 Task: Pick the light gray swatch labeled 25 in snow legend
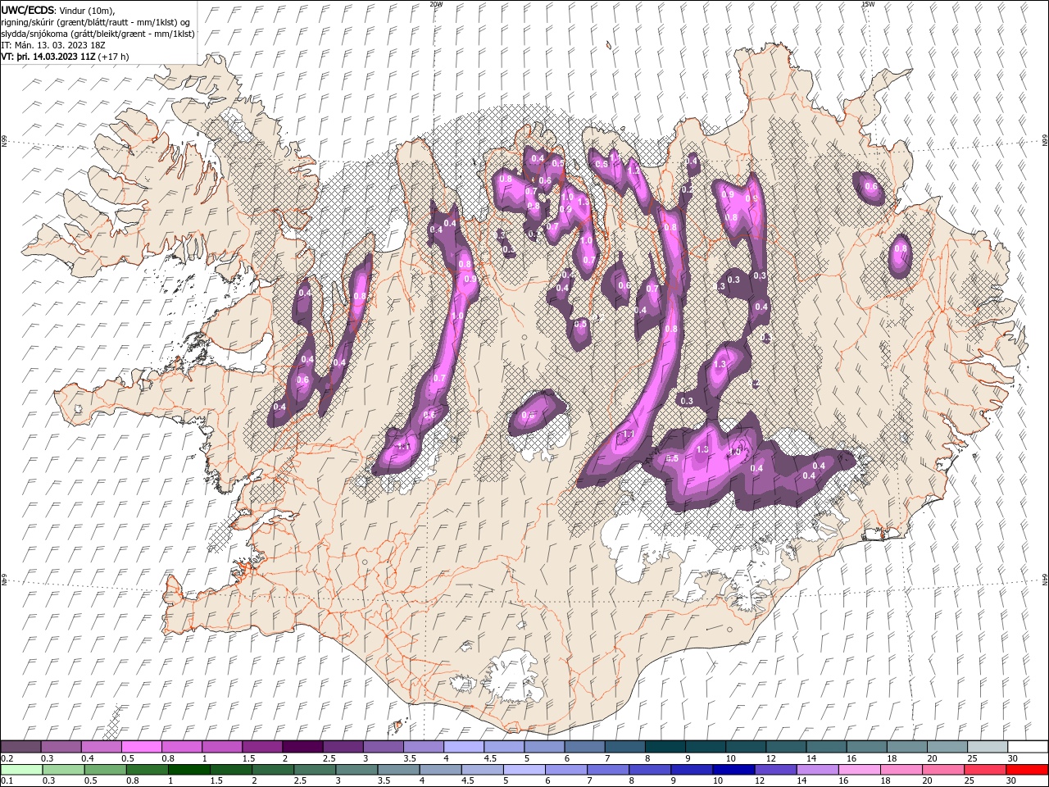coord(988,747)
